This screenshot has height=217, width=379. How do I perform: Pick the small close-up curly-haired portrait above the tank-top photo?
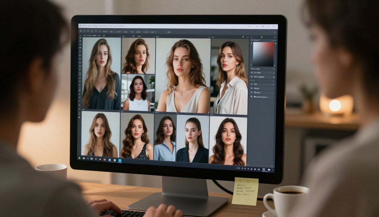tap(138, 56)
